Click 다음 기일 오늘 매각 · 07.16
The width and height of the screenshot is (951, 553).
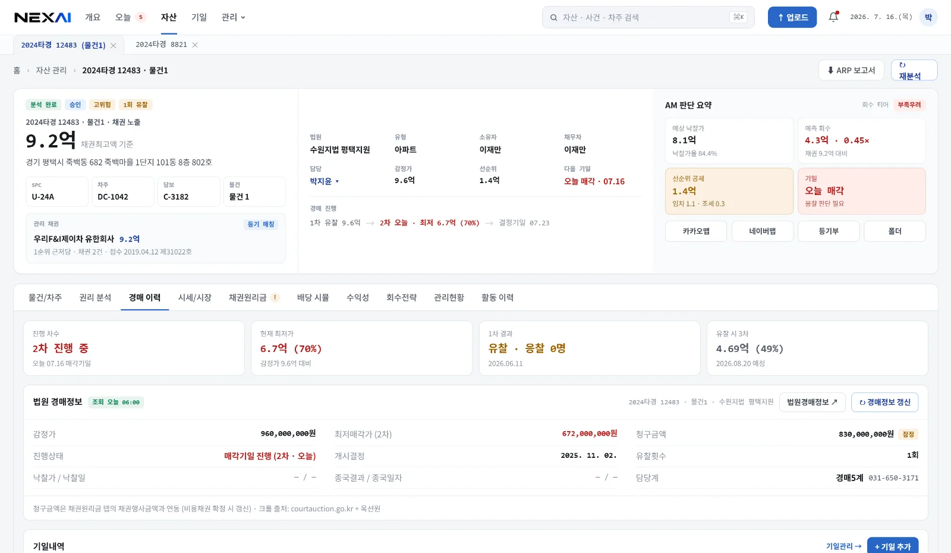[594, 181]
